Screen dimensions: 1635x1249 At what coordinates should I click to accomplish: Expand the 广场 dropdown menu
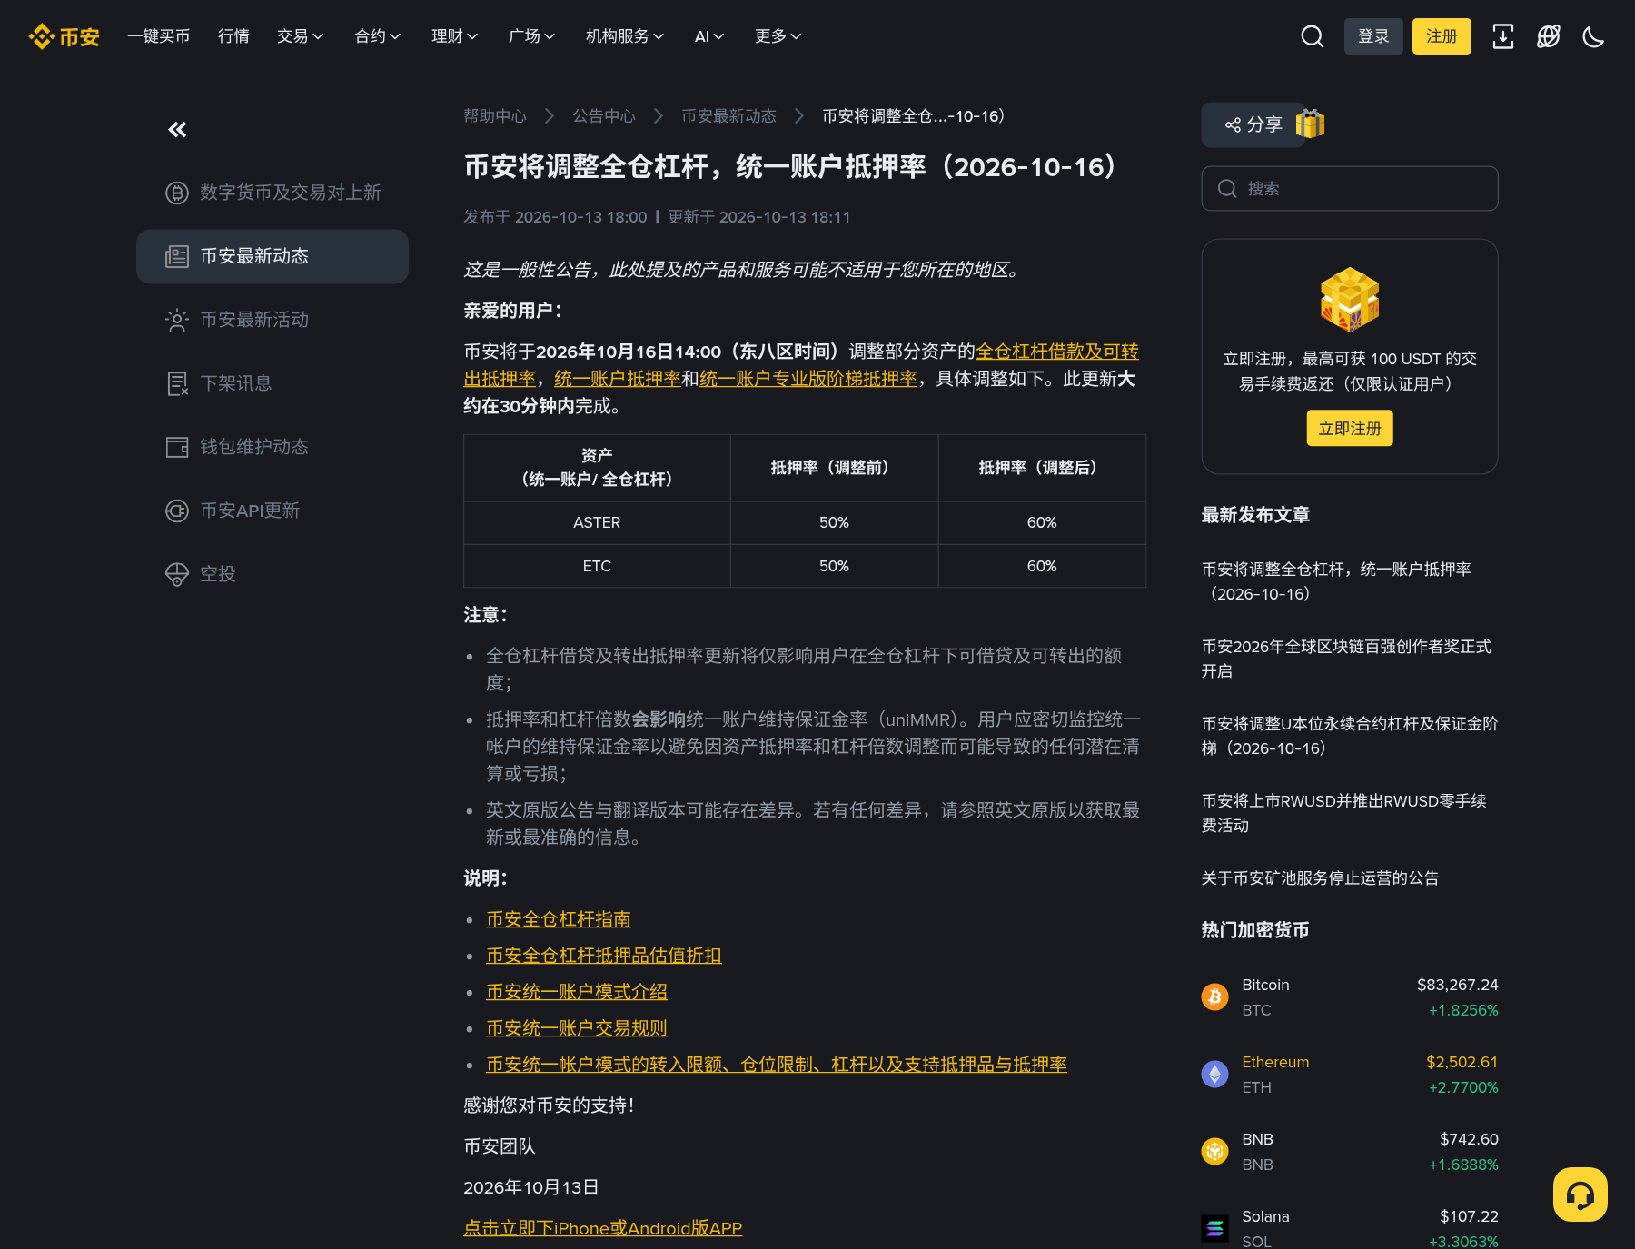(x=531, y=36)
